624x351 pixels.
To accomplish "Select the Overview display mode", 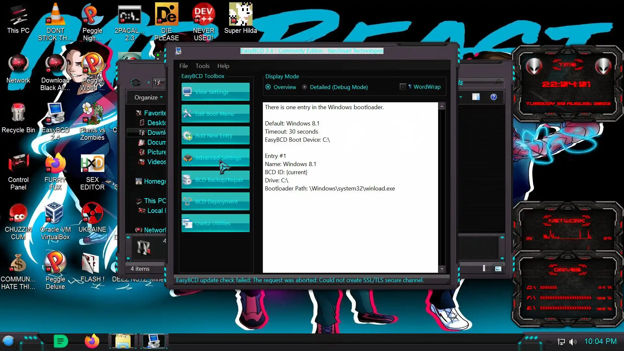I will [268, 87].
